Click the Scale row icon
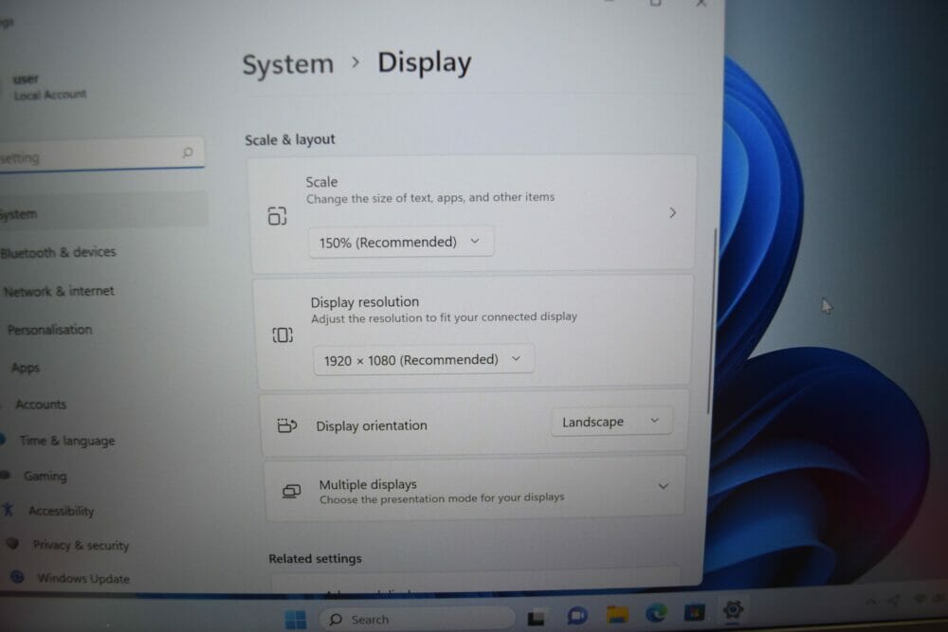 (277, 216)
